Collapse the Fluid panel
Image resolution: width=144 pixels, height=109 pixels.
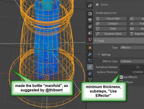click(x=96, y=41)
